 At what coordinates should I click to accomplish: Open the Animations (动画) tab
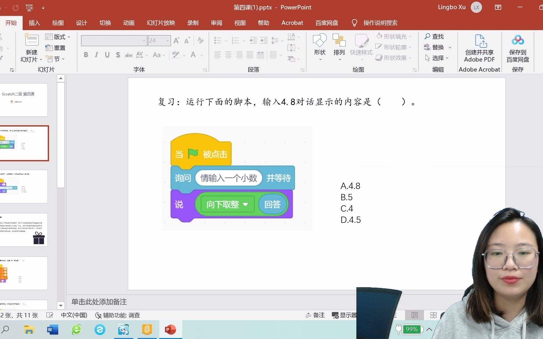(x=129, y=23)
